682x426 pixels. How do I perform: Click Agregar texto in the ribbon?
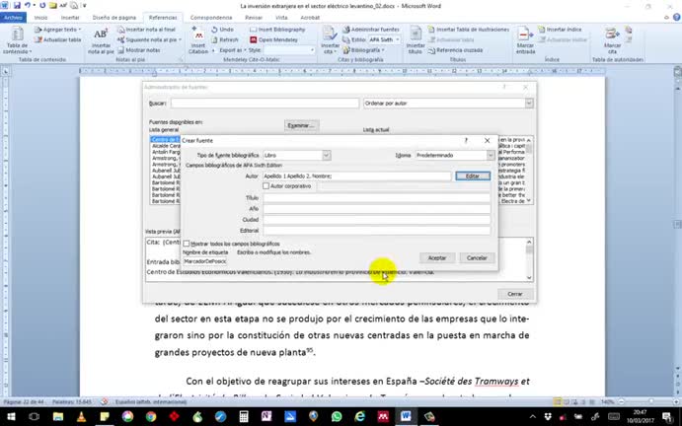58,30
